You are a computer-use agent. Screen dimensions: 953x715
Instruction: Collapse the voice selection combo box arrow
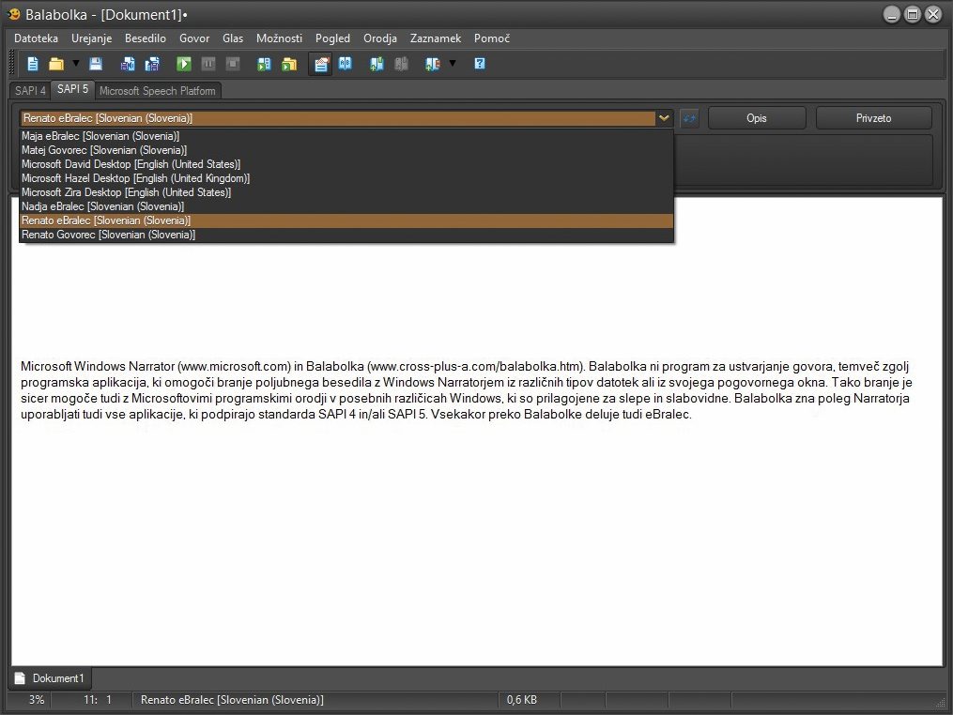point(664,118)
